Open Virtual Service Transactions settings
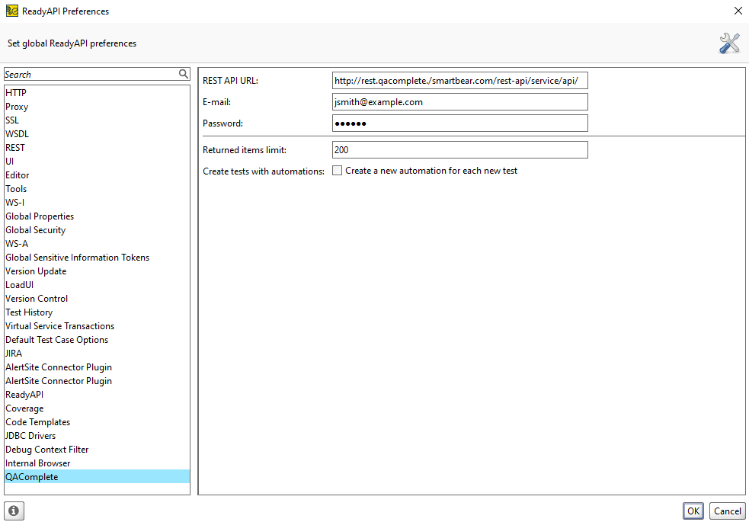The height and width of the screenshot is (522, 749). [97, 326]
